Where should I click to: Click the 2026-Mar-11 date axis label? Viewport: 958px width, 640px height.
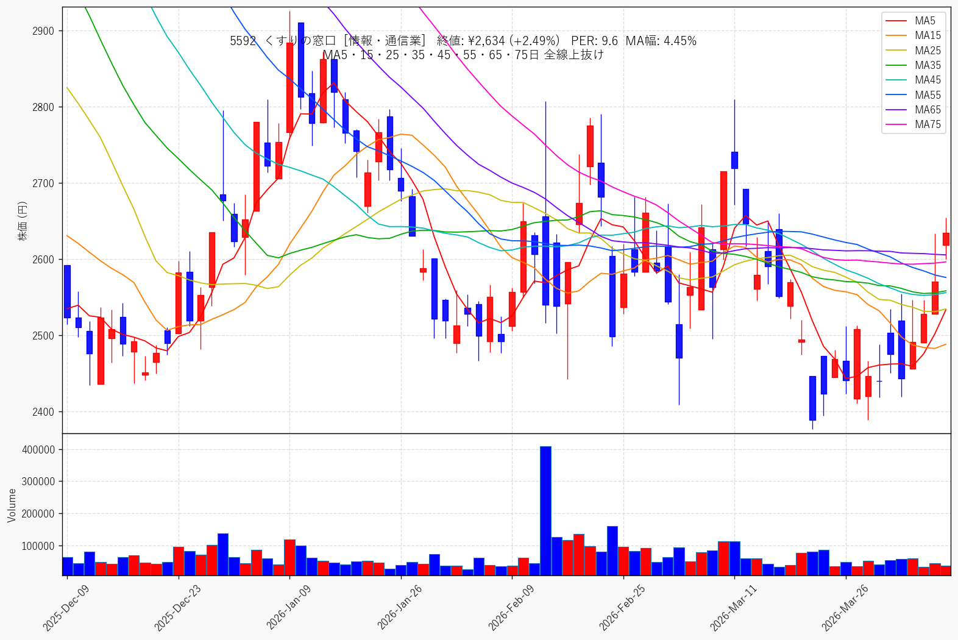(x=733, y=607)
